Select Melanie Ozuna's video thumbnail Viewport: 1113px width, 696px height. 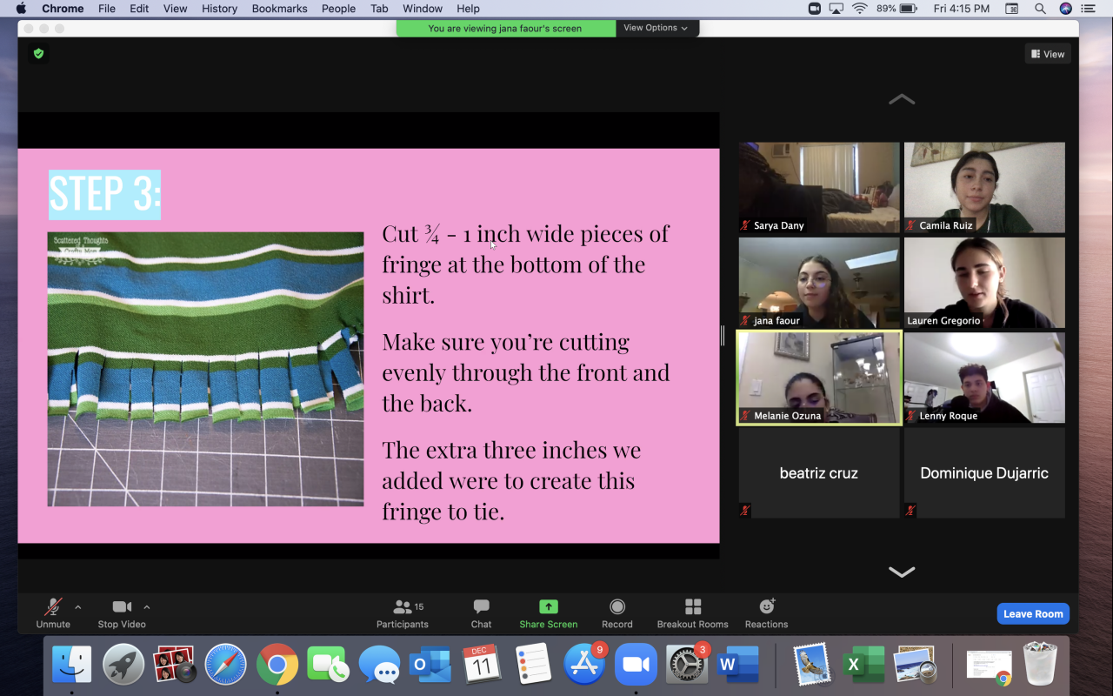click(x=819, y=378)
